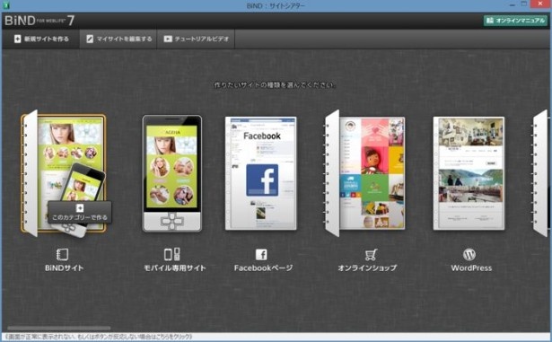The image size is (552, 342).
Task: Click the plus icon on 新規サイトを作る
Action: click(x=17, y=39)
